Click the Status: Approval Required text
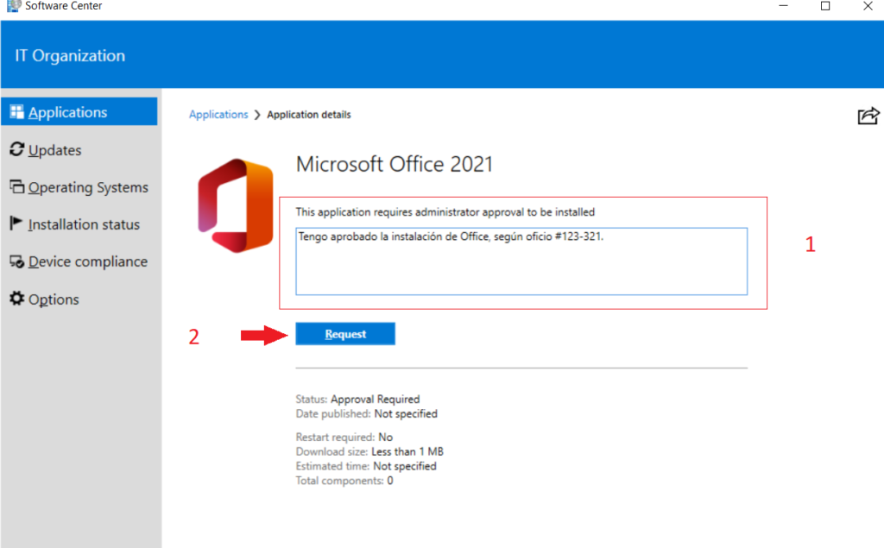 coord(357,400)
